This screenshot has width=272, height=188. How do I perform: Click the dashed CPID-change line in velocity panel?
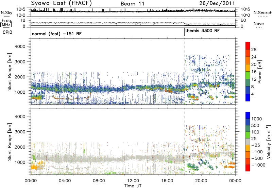pyautogui.click(x=184, y=142)
